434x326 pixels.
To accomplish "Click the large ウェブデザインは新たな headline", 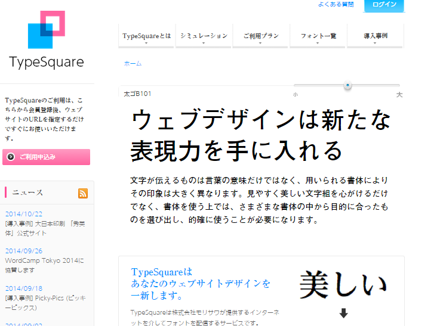I will (261, 120).
